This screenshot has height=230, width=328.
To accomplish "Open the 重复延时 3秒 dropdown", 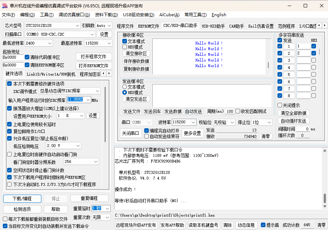I will coord(107,208).
